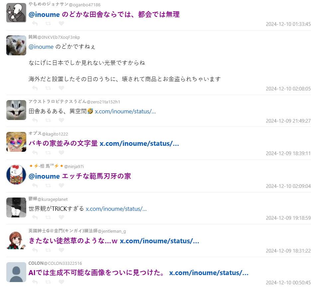Like the kurageplanet tweet
The width and height of the screenshot is (313, 290).
61,217
